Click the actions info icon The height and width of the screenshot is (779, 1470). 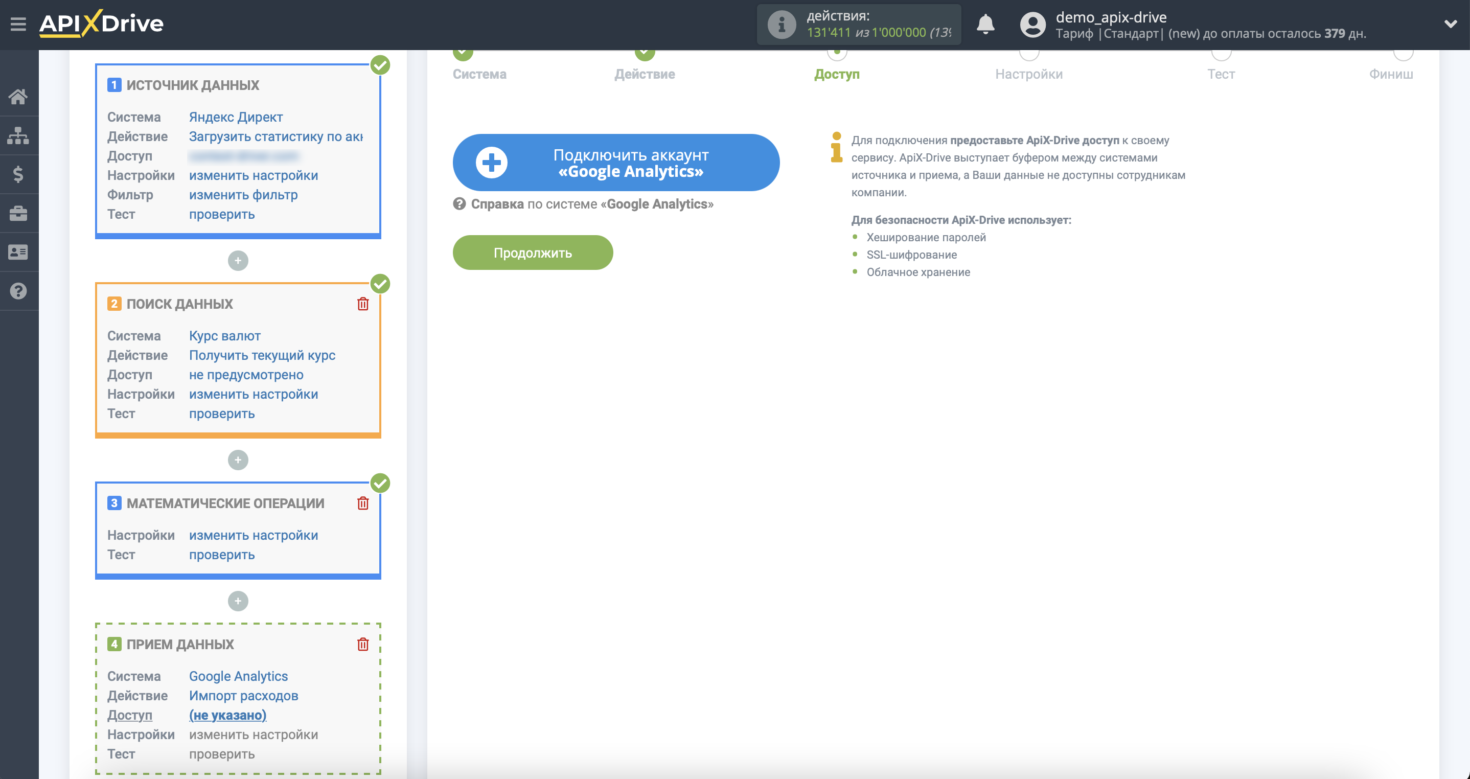click(x=781, y=24)
